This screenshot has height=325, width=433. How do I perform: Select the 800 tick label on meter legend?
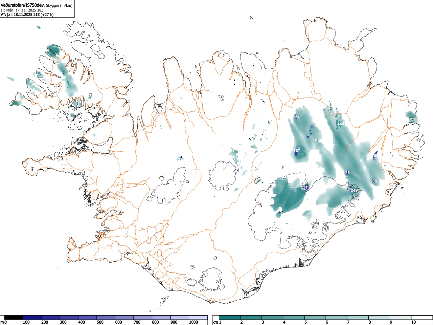[x=156, y=322]
